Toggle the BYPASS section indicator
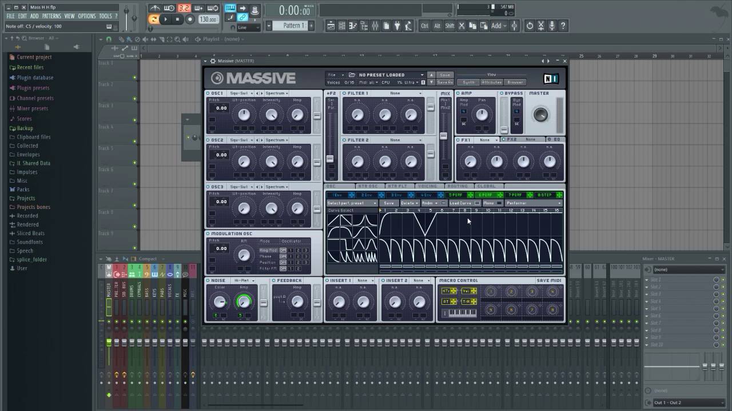The image size is (732, 411). pos(502,93)
